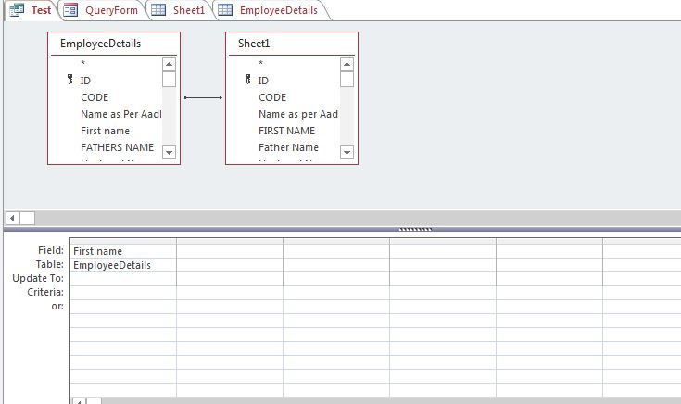Select First name field in EmployeeDetails list

(105, 131)
